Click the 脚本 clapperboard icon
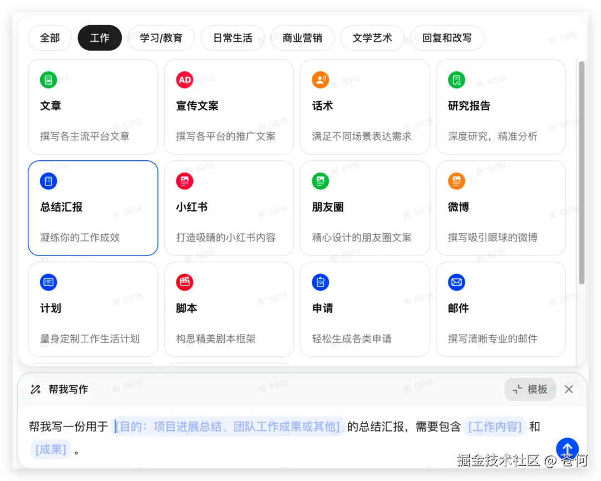 (184, 282)
